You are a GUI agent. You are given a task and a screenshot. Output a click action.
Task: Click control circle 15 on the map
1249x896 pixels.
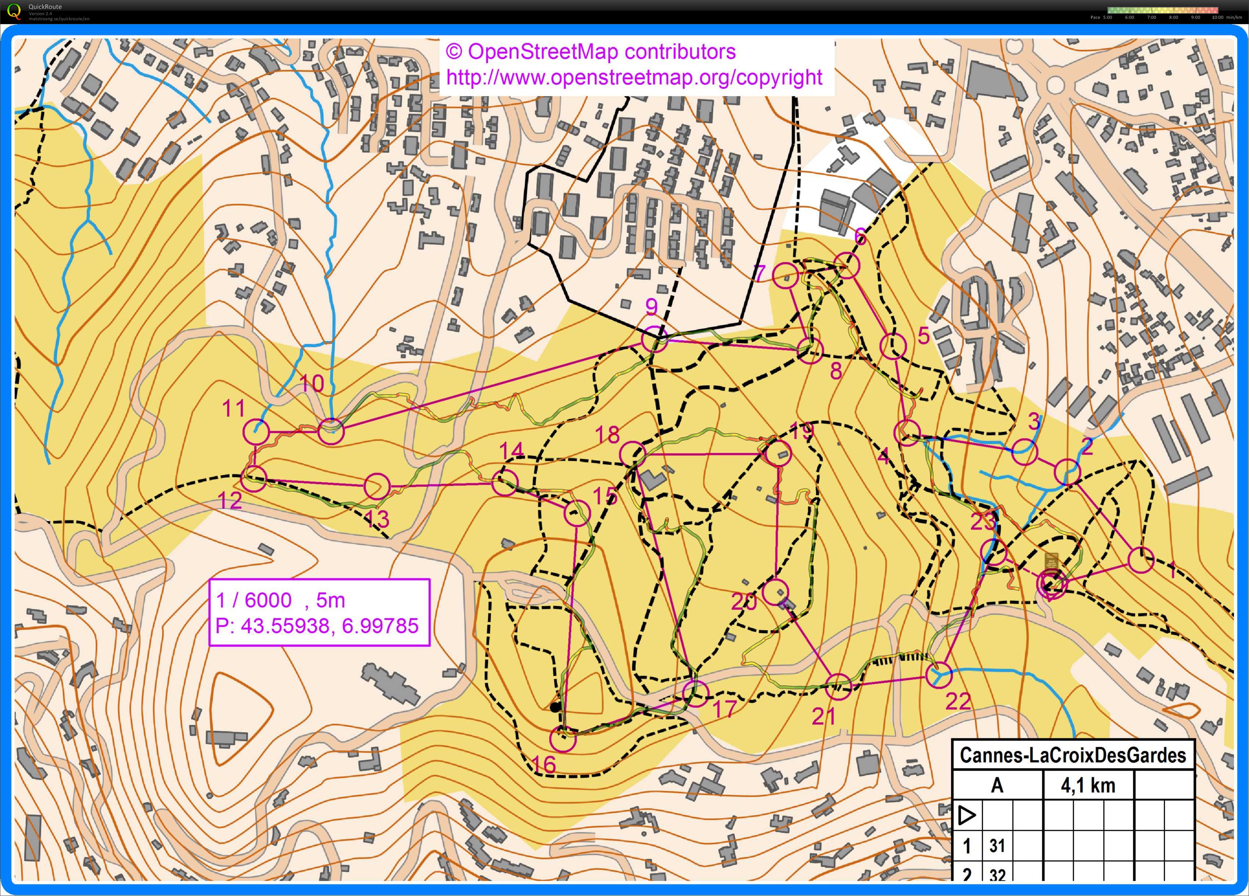[577, 514]
